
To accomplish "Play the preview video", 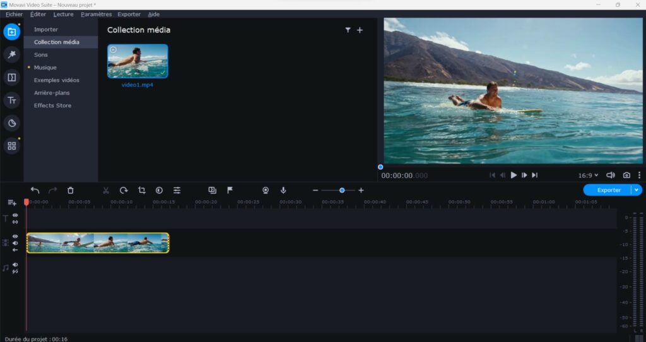I will [514, 175].
